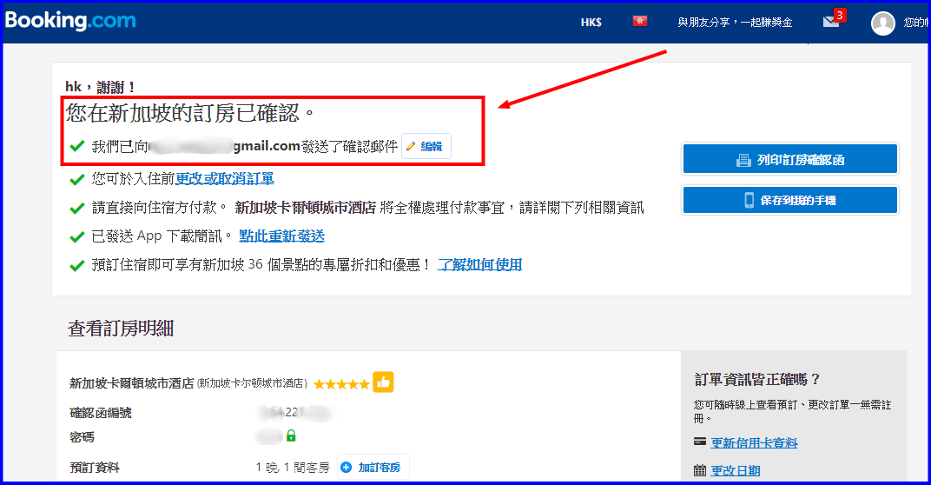Click the 預訂資料 label
The width and height of the screenshot is (931, 485).
click(95, 467)
